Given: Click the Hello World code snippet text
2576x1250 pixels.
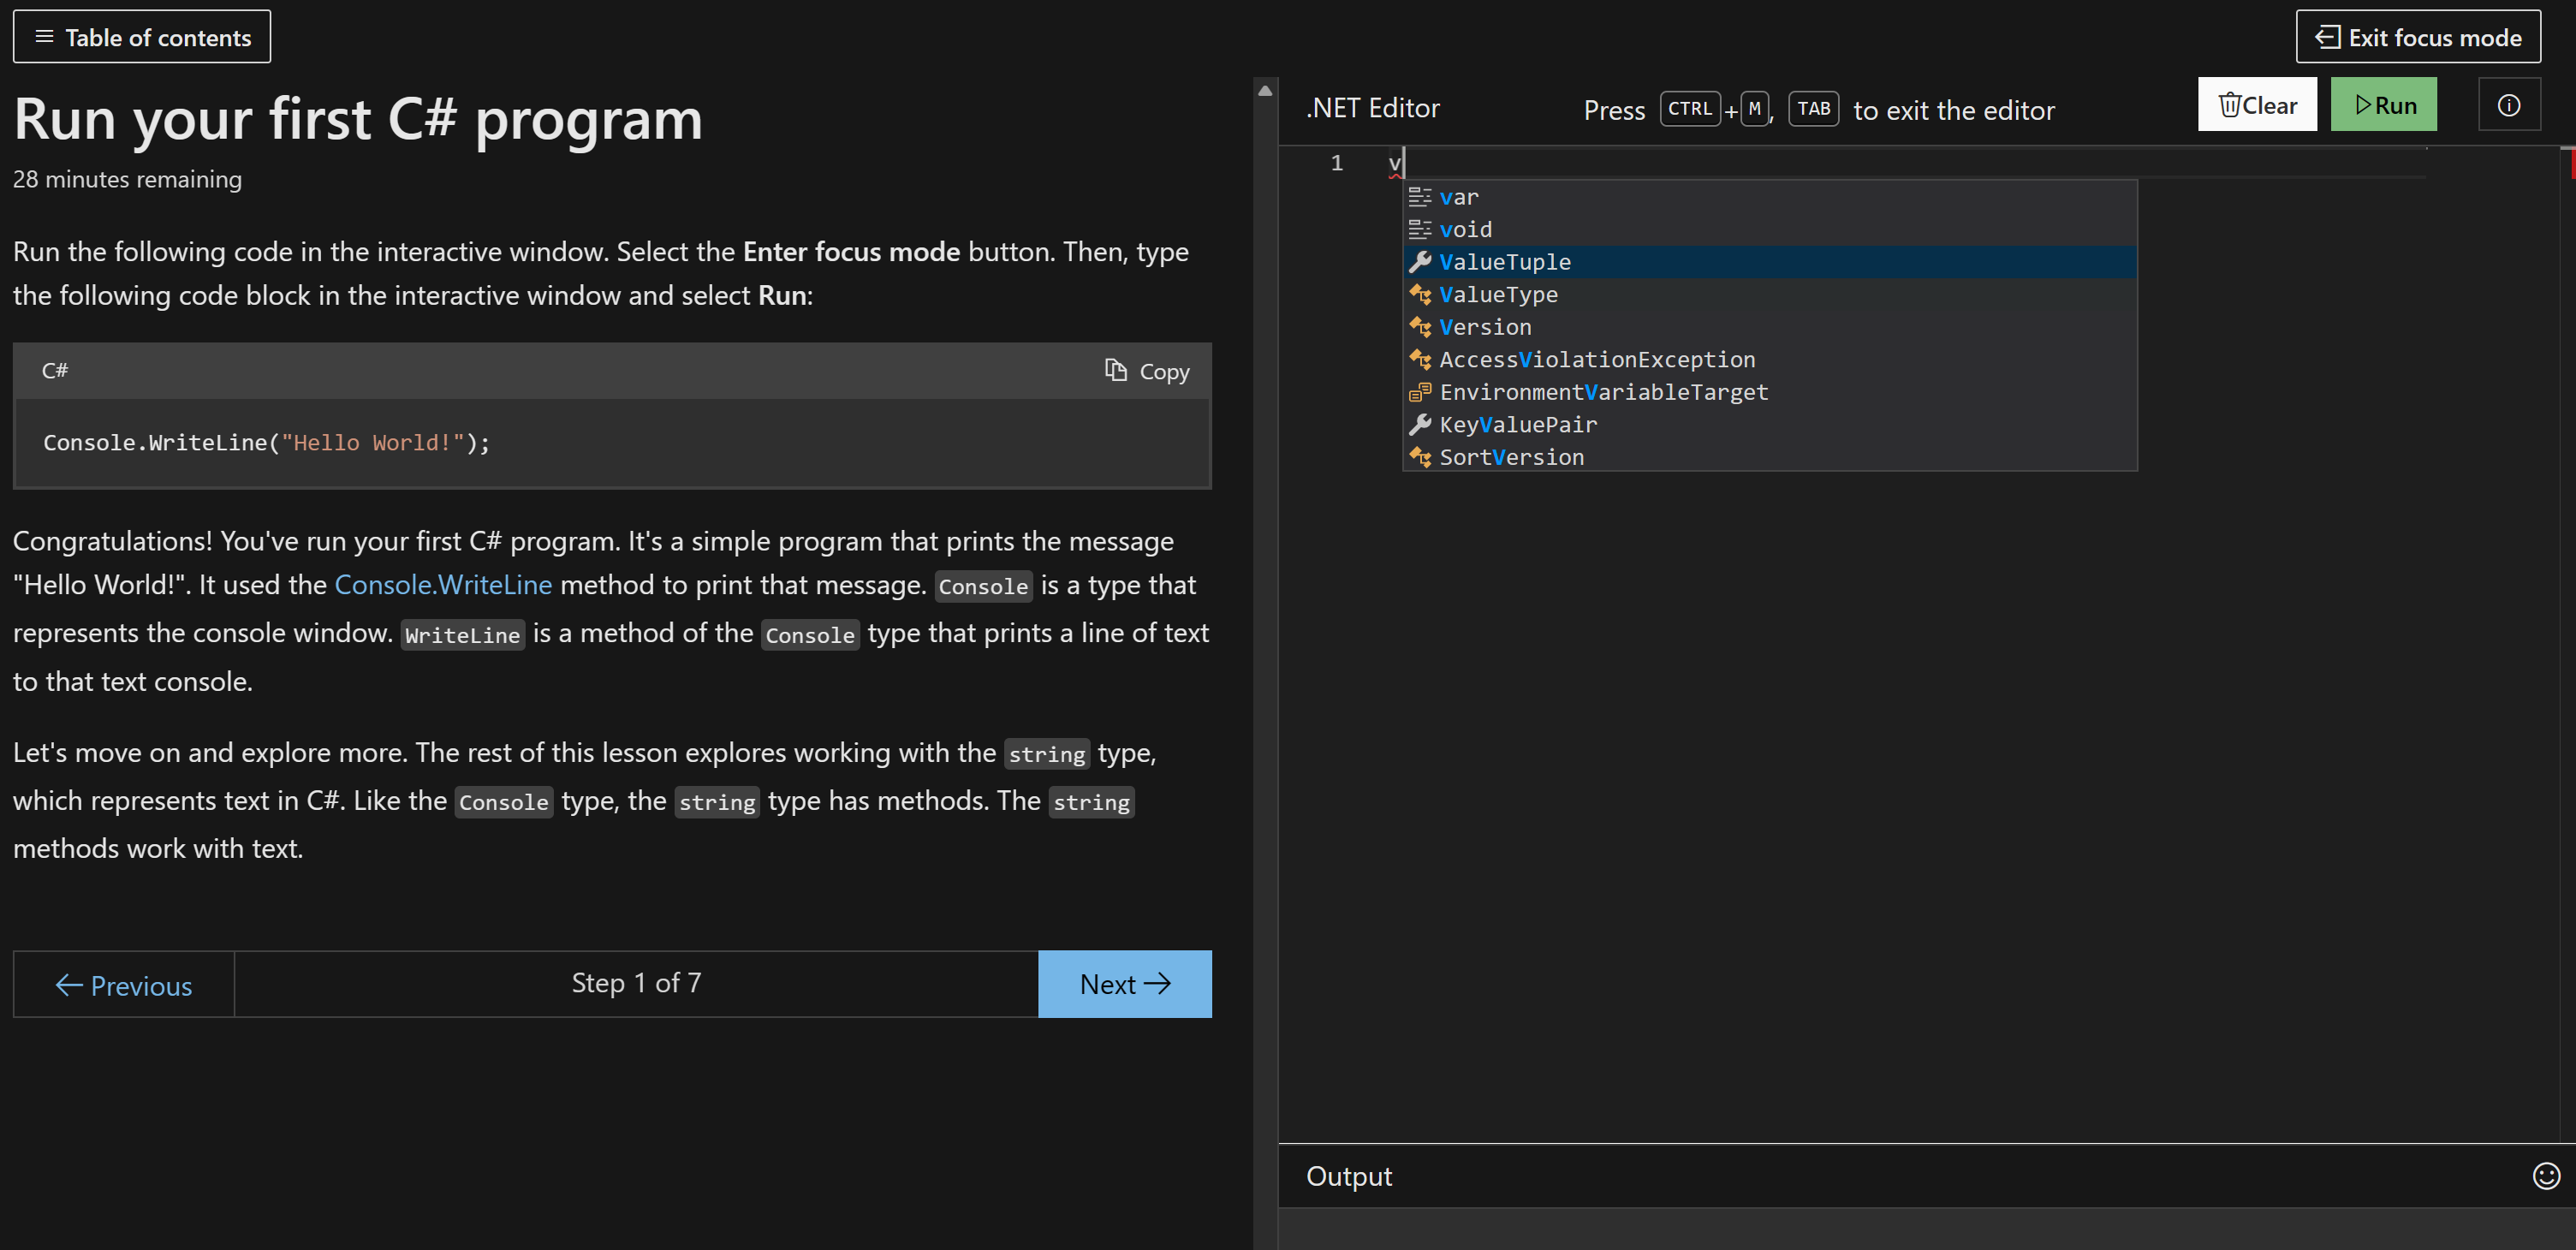Looking at the screenshot, I should coord(267,442).
